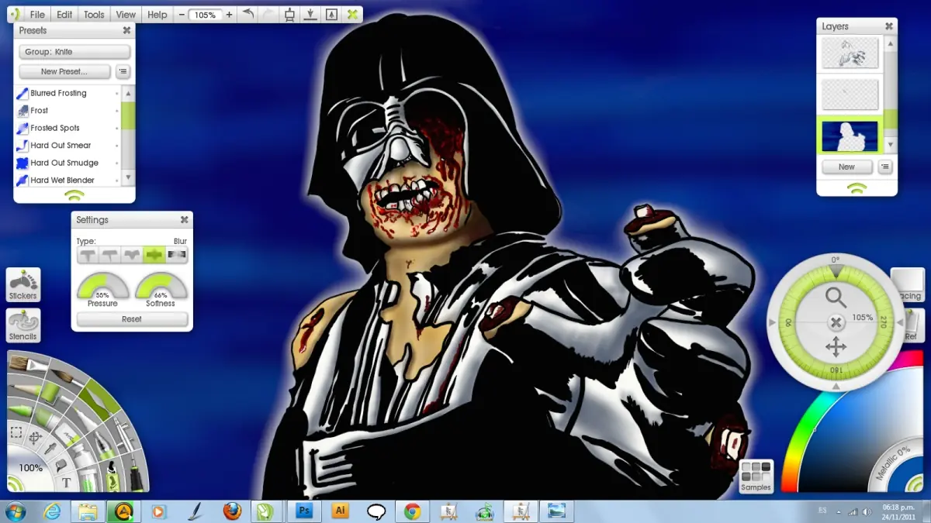Open the Frosted Spots preset arrow menu
The height and width of the screenshot is (523, 931).
pyautogui.click(x=116, y=128)
